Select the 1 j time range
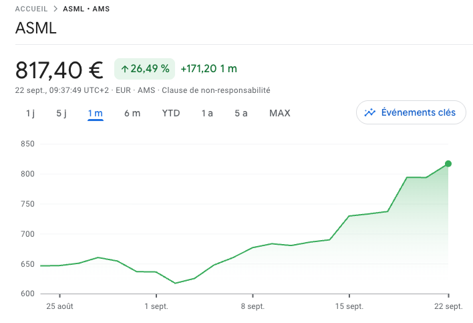 click(30, 113)
